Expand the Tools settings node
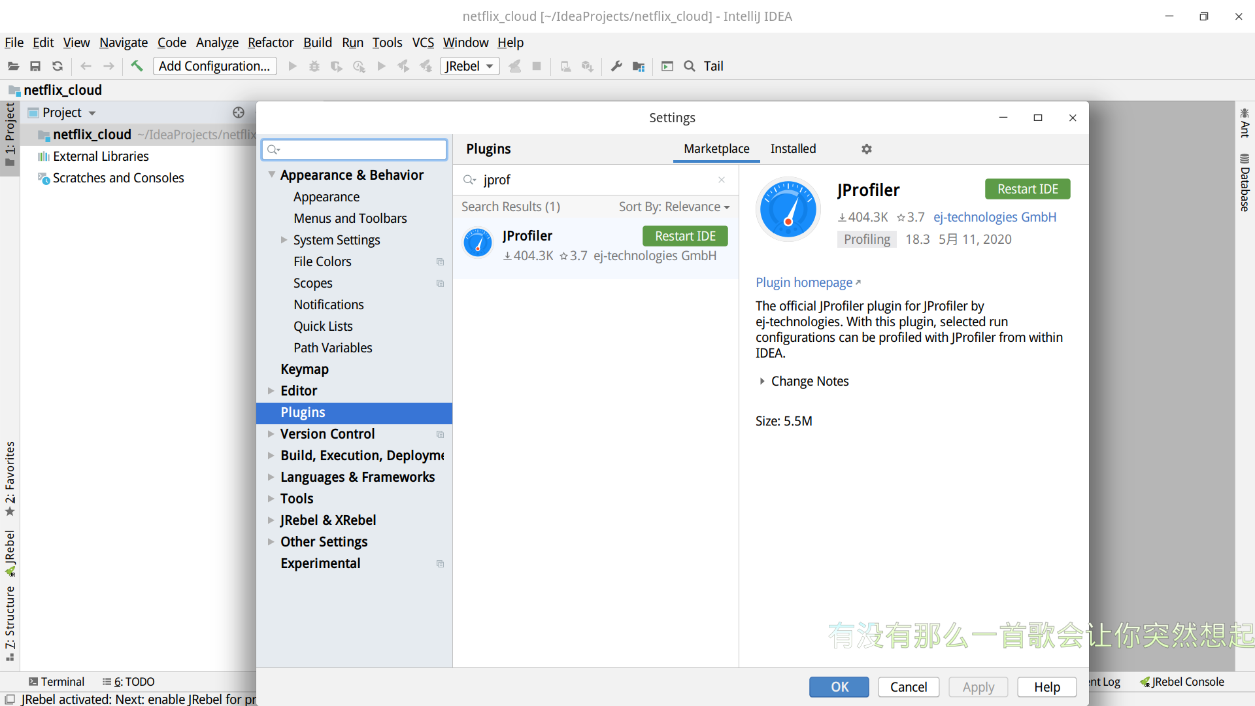Viewport: 1255px width, 706px height. [271, 499]
